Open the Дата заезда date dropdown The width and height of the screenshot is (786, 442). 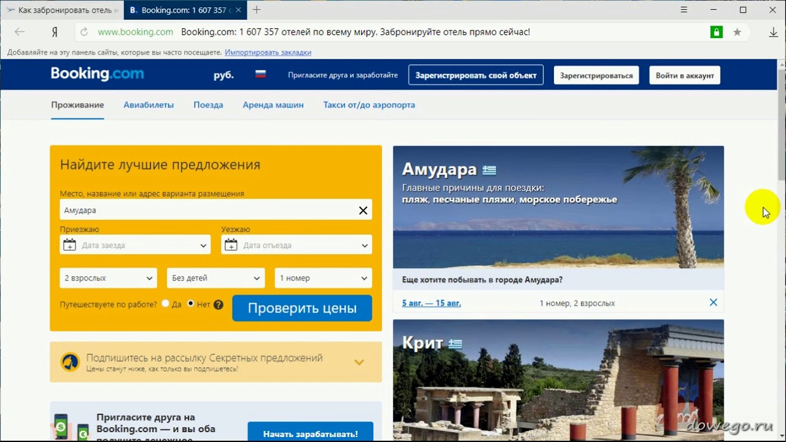(136, 245)
